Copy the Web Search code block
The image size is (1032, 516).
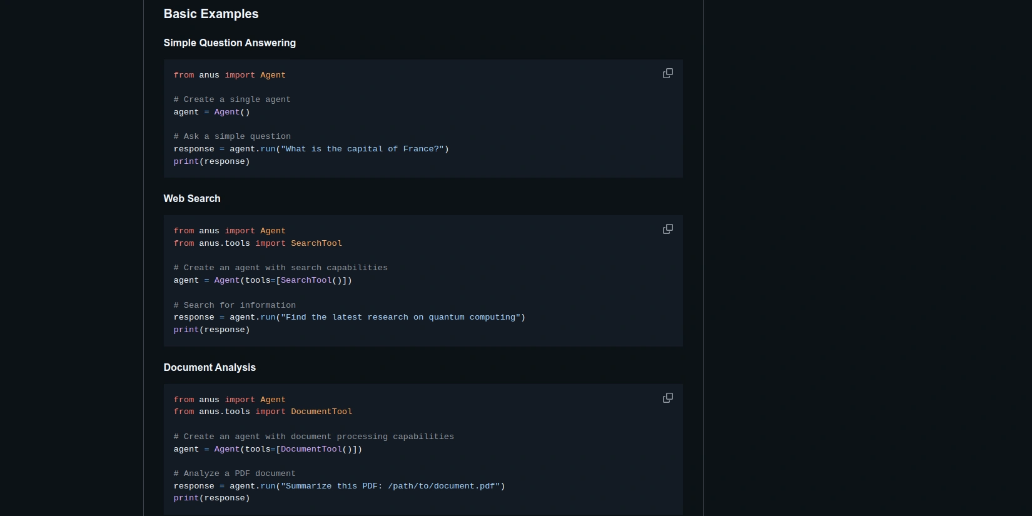coord(667,230)
